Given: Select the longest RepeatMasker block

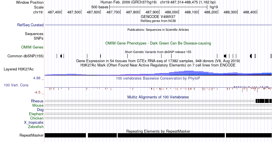Looking at the screenshot, I should (171, 135).
